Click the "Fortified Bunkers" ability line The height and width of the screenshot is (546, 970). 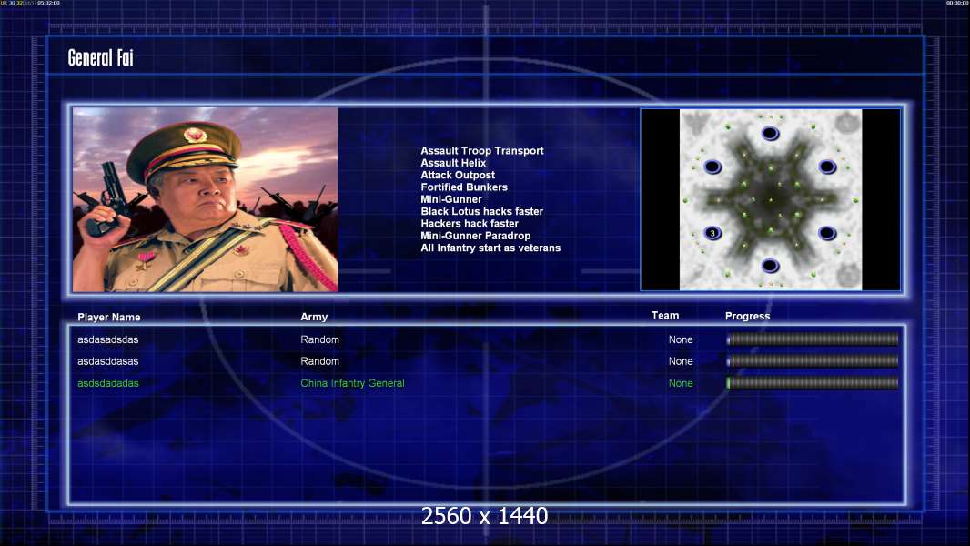point(464,187)
